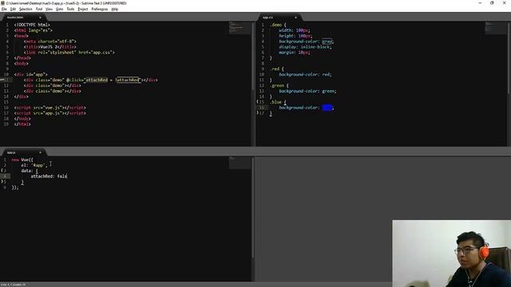Click line number 4 in app.js gutter
This screenshot has width=511, height=287.
click(5, 176)
